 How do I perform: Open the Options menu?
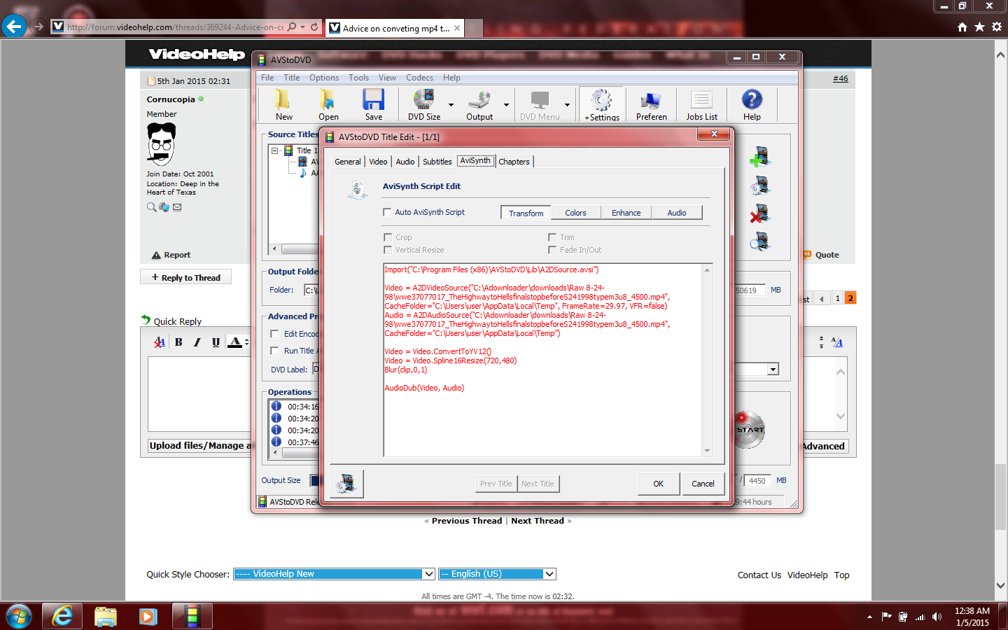pos(323,78)
